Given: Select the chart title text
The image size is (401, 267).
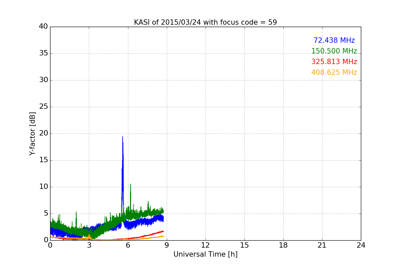Looking at the screenshot, I should click(206, 22).
